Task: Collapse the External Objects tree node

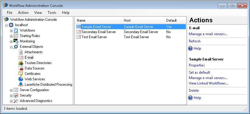Action: (11, 47)
